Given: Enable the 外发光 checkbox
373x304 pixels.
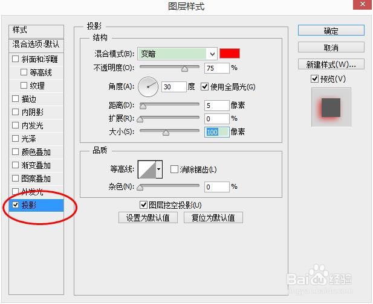Looking at the screenshot, I should tap(15, 191).
